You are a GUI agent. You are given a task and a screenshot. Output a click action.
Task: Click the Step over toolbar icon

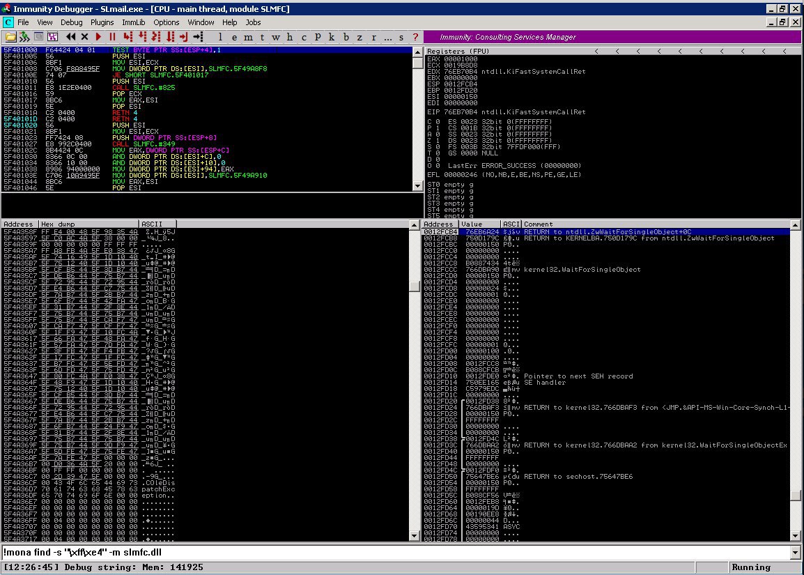pos(142,37)
